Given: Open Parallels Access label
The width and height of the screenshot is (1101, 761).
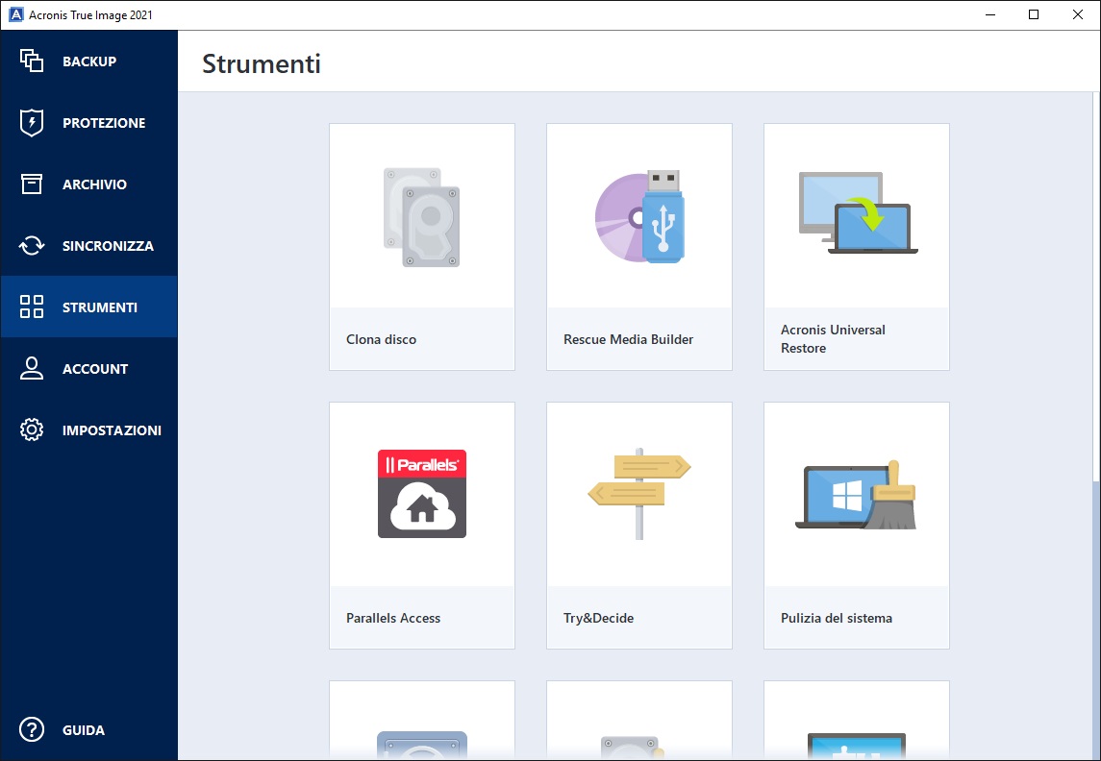Looking at the screenshot, I should click(393, 618).
